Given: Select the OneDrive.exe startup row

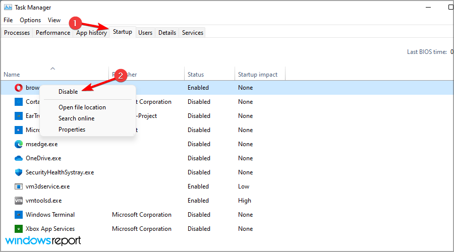Looking at the screenshot, I should pos(151,158).
